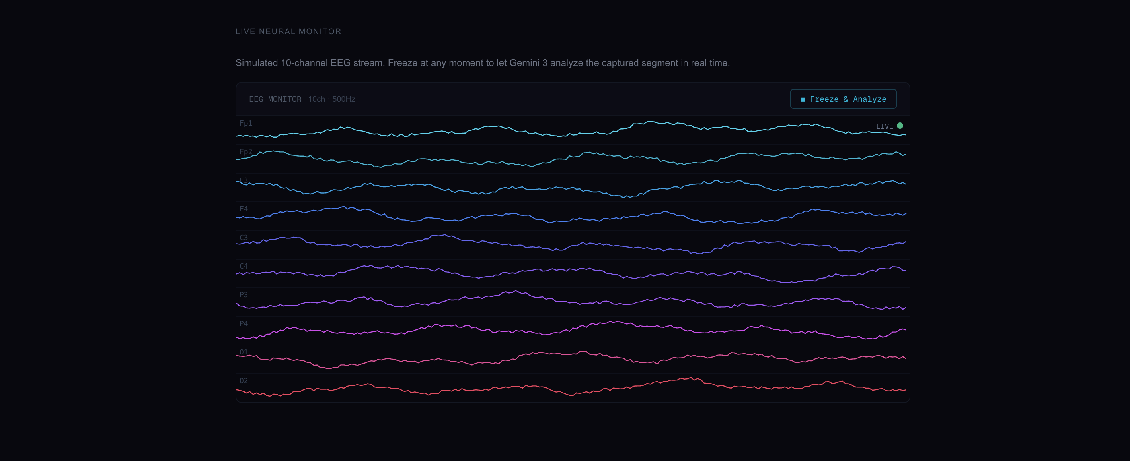
Task: Select the F4 channel label
Action: 244,209
